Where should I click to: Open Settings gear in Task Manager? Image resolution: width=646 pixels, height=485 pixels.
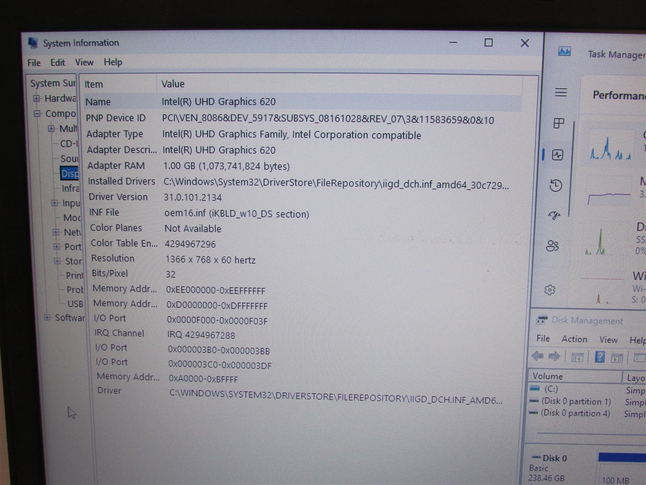(x=550, y=290)
